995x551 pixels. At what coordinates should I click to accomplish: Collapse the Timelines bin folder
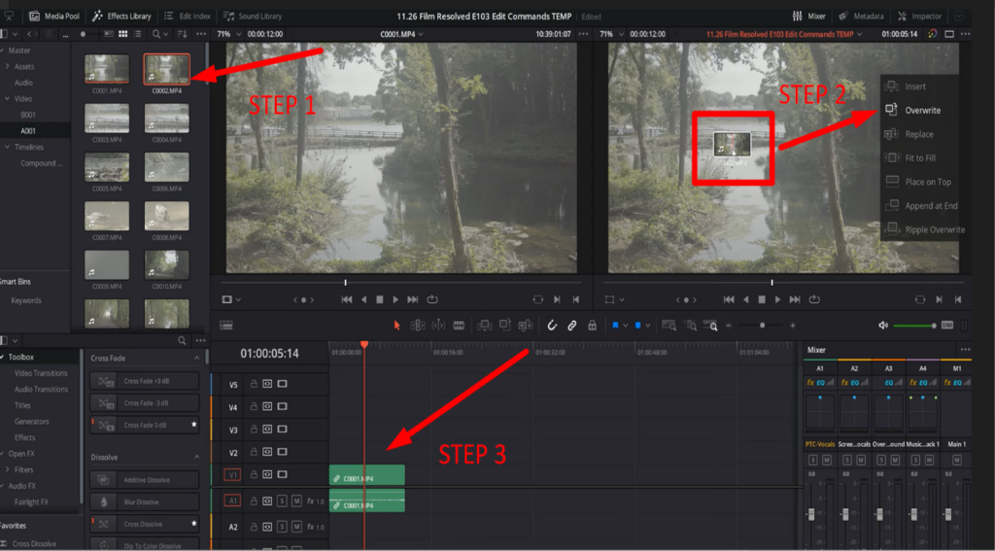tap(7, 147)
